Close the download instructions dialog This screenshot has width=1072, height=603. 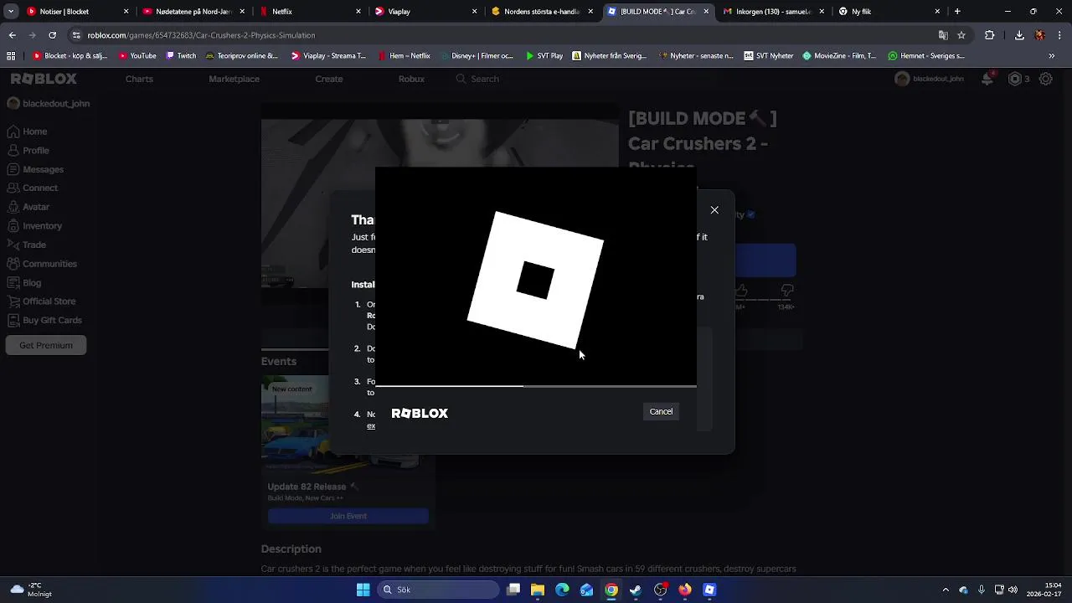point(714,210)
